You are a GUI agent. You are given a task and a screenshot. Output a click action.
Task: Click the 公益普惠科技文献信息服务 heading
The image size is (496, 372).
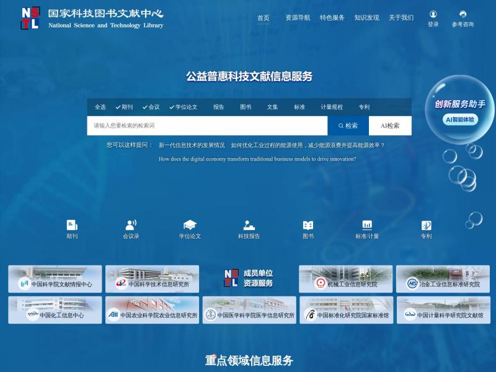[x=249, y=76]
